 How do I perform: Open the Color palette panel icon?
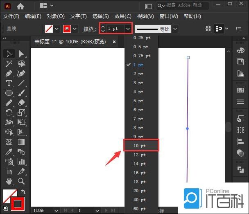click(x=240, y=50)
